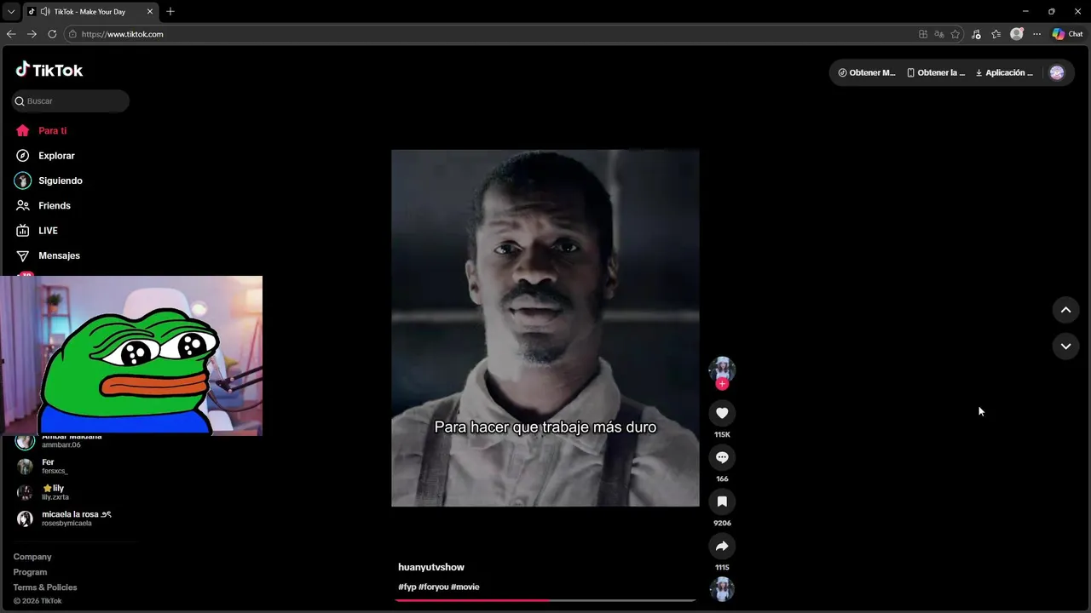
Task: Click the Pepe frog overlay thumbnail
Action: [x=131, y=355]
